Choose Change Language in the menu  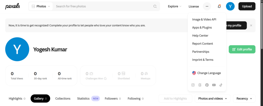pyautogui.click(x=209, y=73)
